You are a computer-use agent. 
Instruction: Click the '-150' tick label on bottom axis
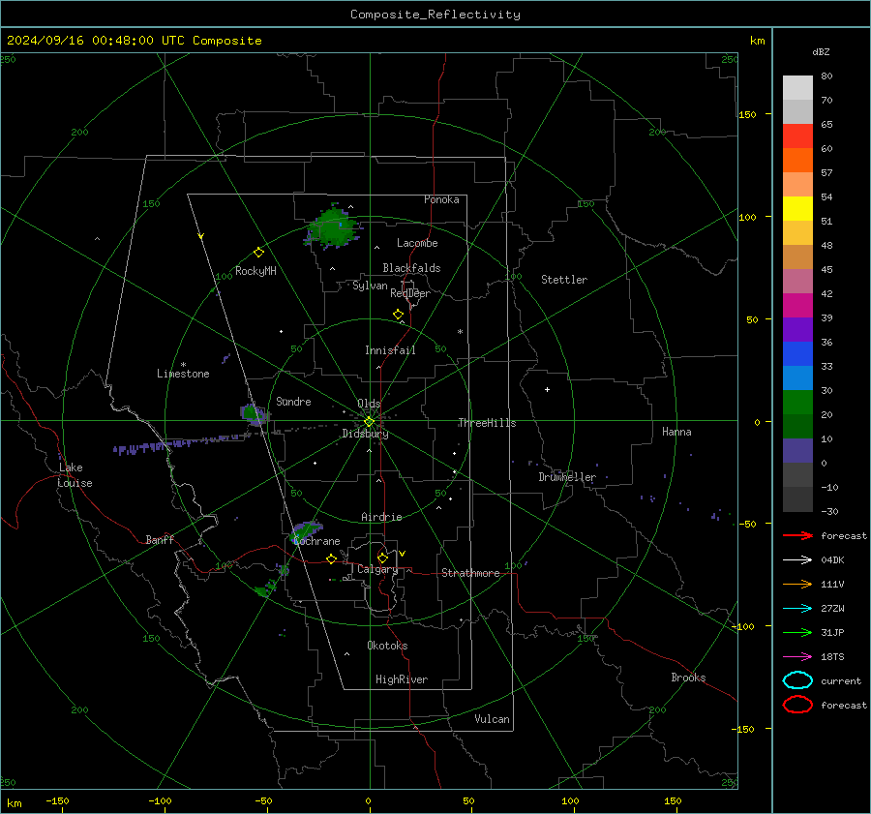[57, 800]
